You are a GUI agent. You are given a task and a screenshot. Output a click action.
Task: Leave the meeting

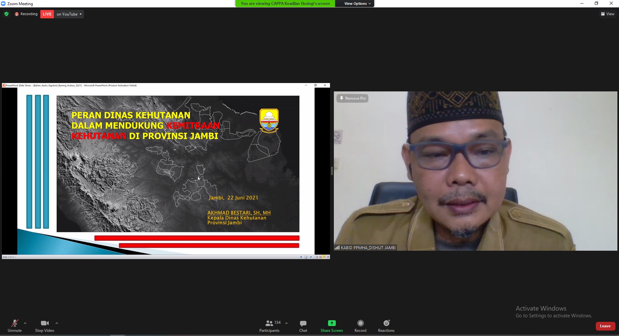(x=605, y=326)
